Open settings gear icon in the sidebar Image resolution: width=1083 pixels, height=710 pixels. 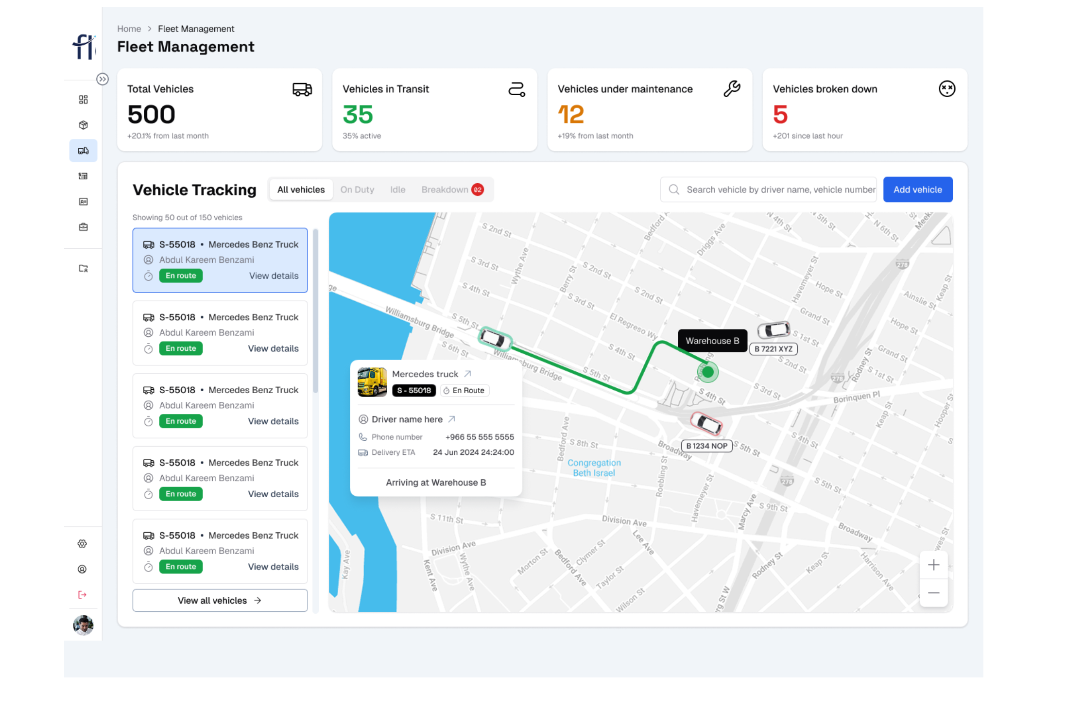click(82, 544)
